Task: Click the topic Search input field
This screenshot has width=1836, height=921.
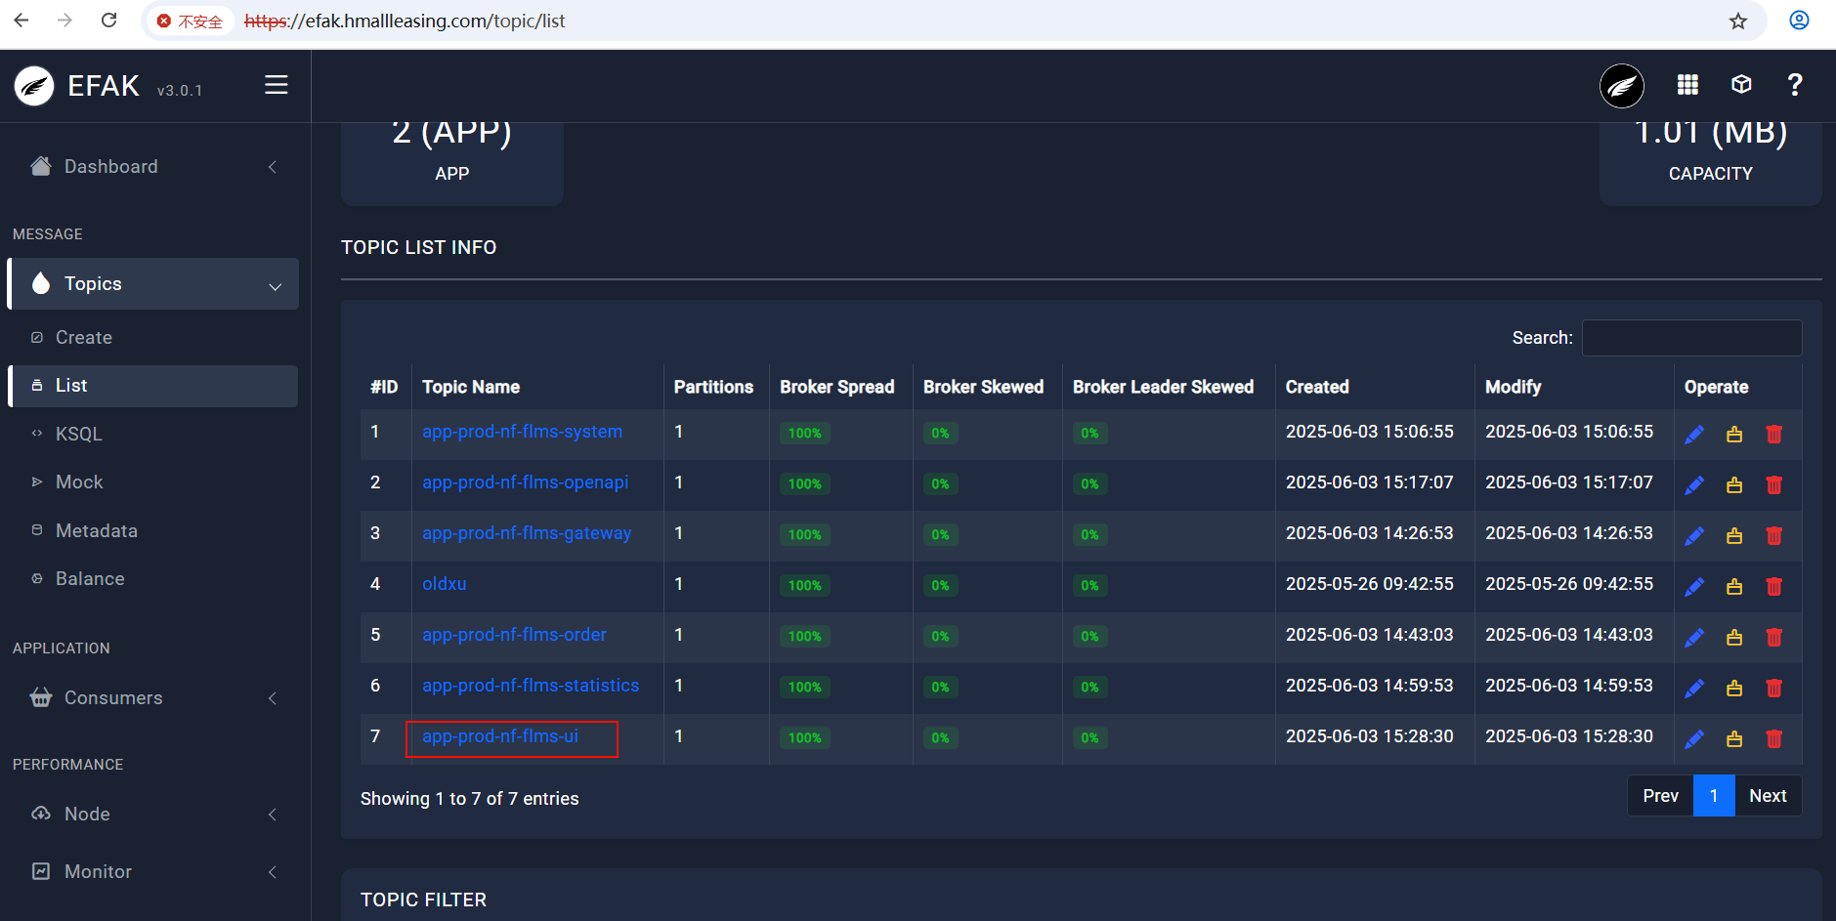Action: [x=1691, y=338]
